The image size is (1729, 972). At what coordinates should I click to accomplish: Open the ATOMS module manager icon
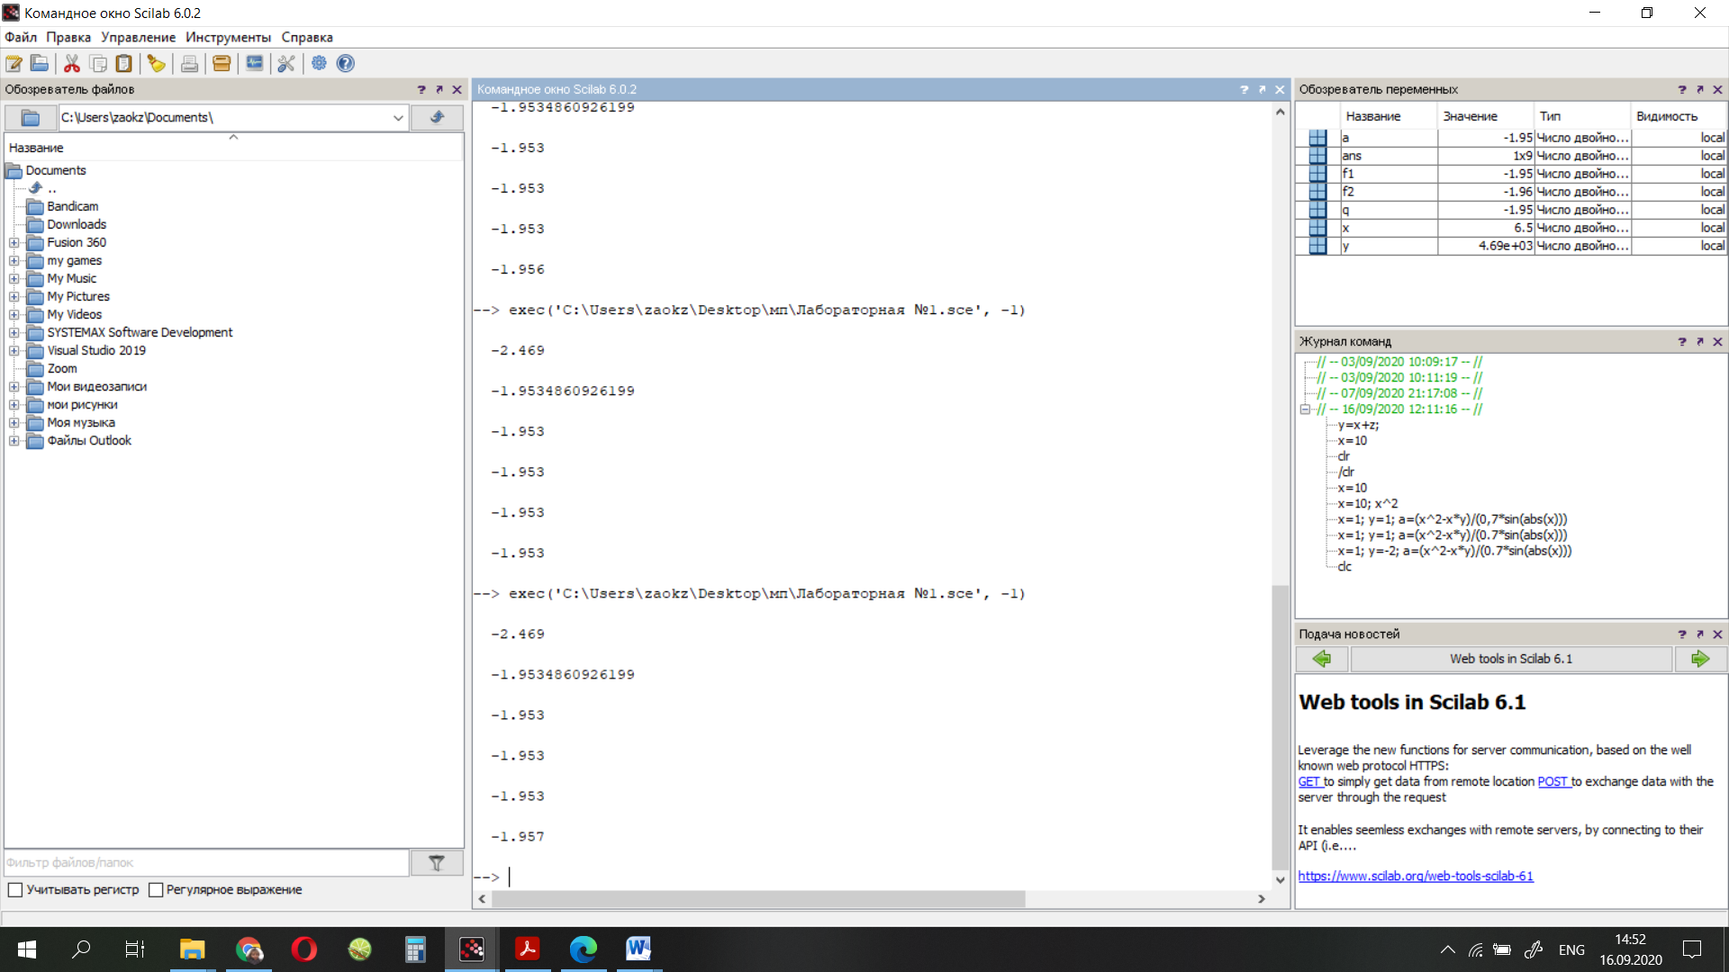222,64
